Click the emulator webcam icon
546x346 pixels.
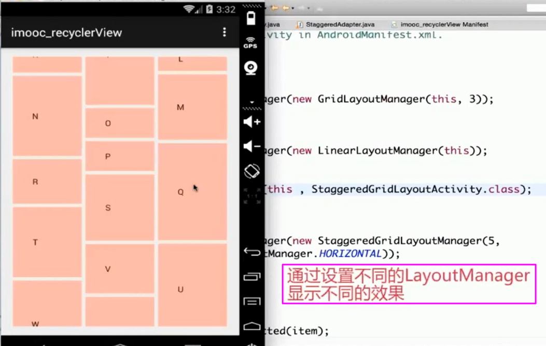(251, 67)
